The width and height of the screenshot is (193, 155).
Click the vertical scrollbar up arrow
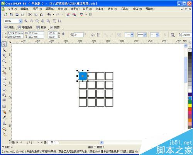click(186, 46)
